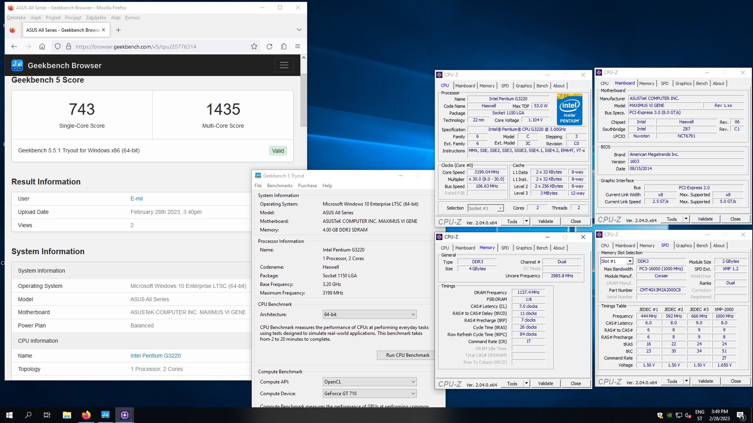Click the Intel Pentium inside logo in CPU-Z
Screen dimensions: 753x423
[x=569, y=109]
